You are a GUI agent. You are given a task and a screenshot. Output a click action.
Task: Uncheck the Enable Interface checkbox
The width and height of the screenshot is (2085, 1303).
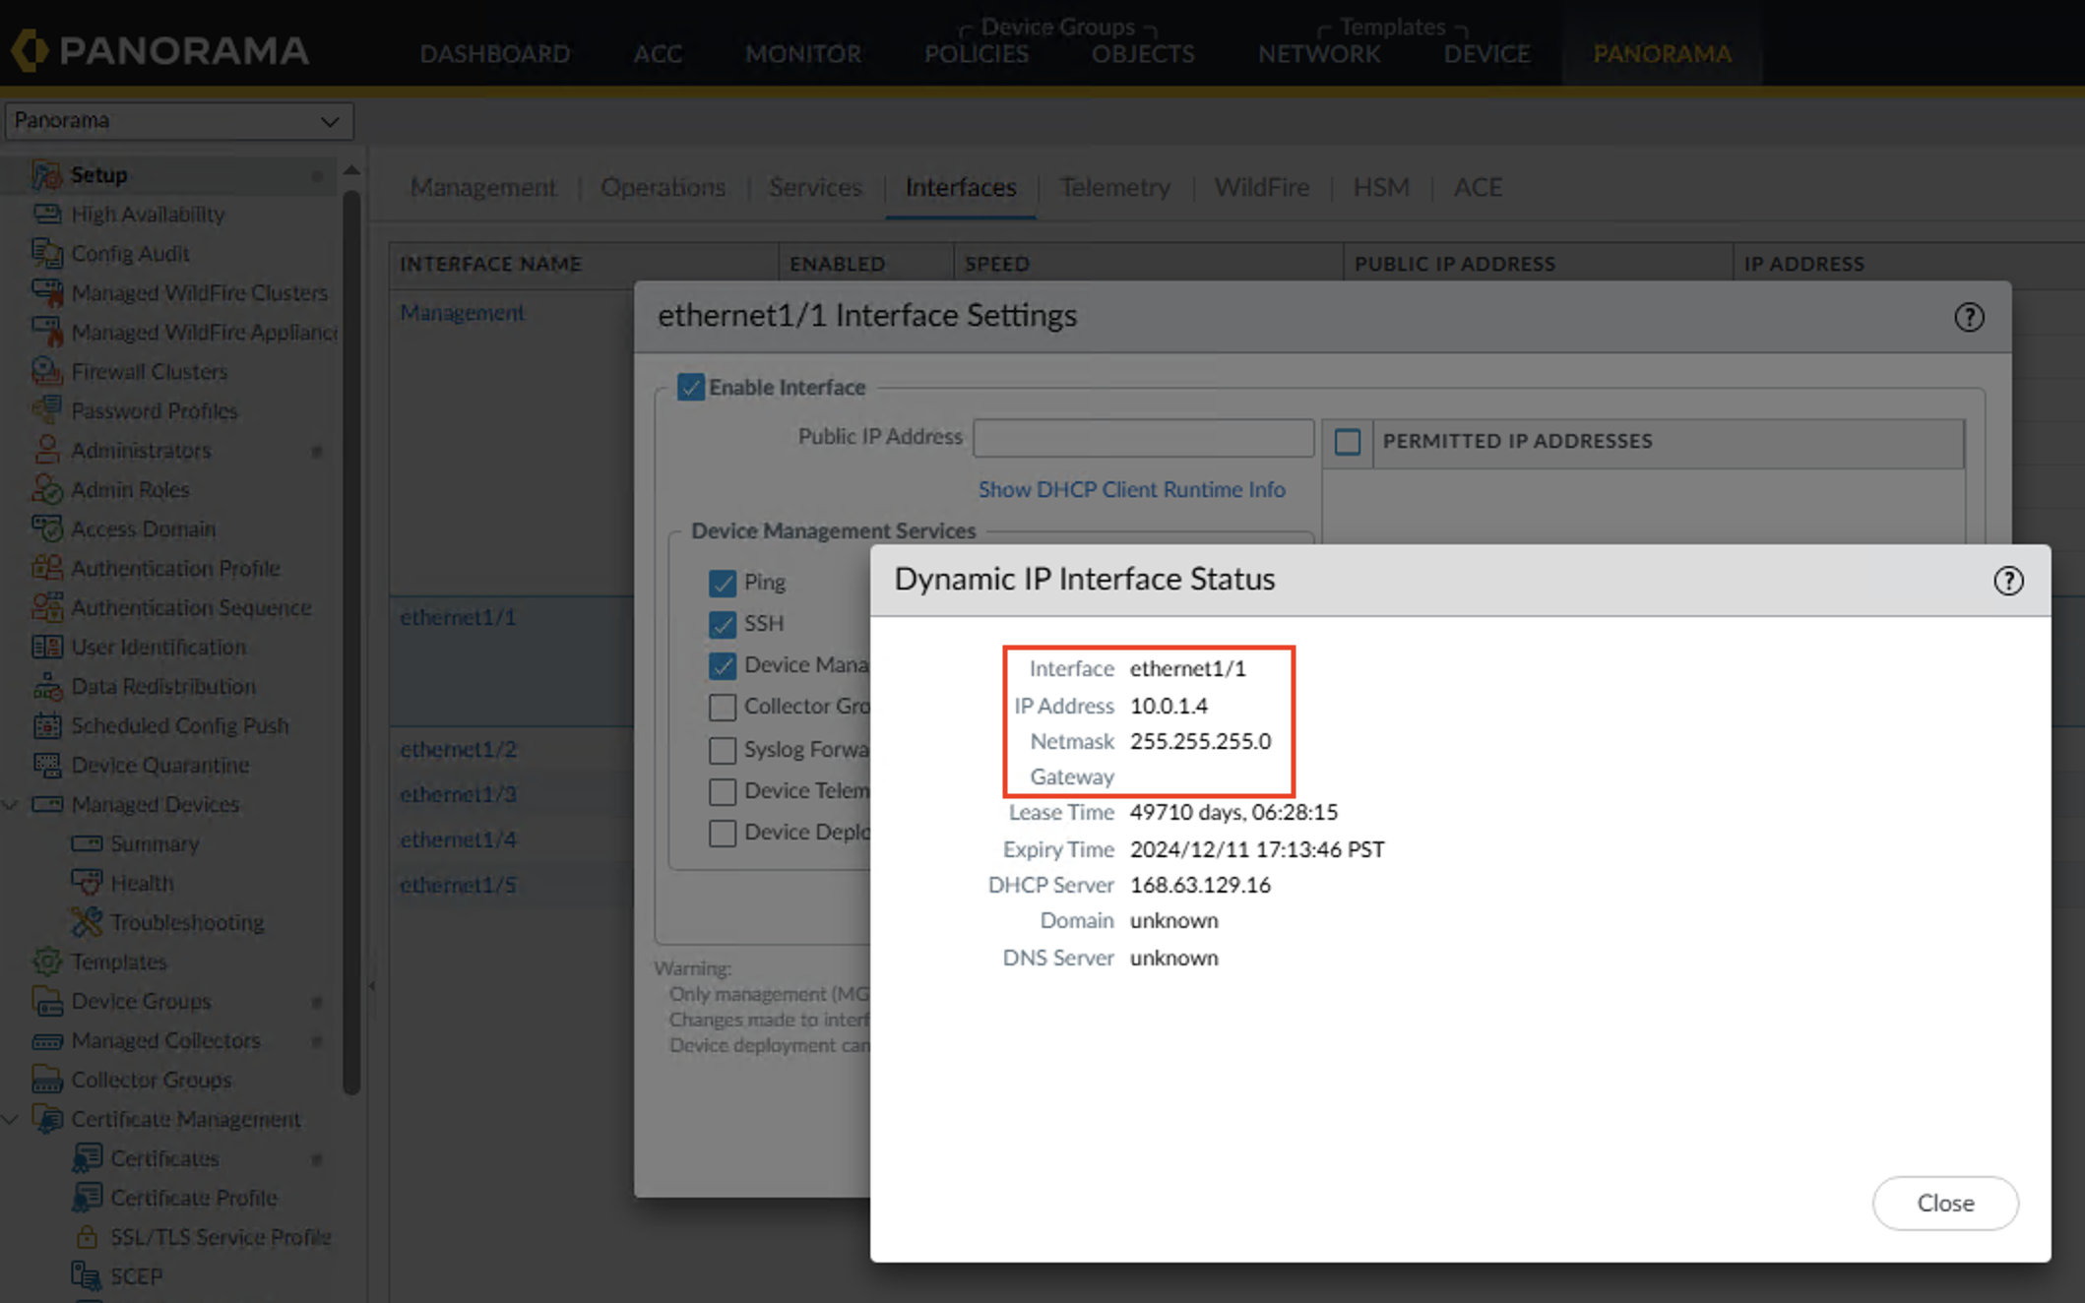pos(691,387)
